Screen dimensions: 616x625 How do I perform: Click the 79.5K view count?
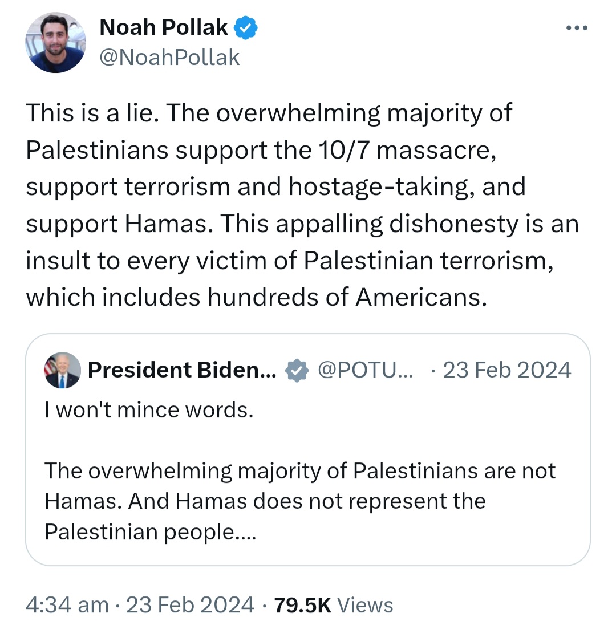coord(302,604)
